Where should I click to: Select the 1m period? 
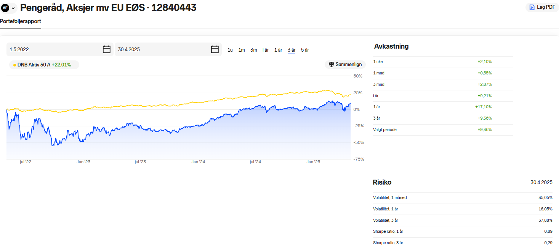tap(242, 50)
